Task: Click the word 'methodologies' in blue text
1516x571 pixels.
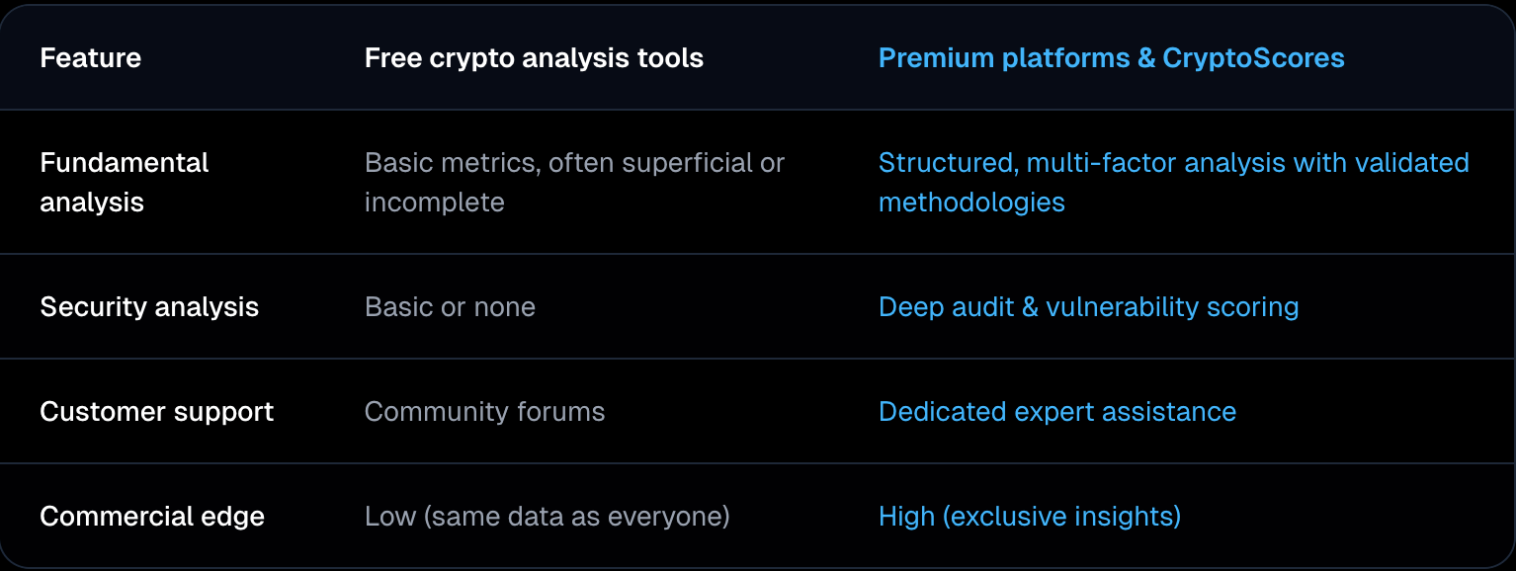Action: click(x=971, y=203)
